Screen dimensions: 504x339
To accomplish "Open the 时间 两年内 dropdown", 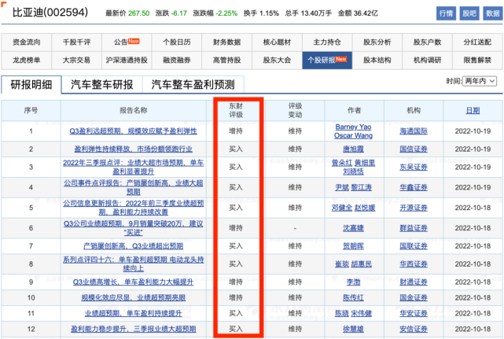I will point(480,81).
